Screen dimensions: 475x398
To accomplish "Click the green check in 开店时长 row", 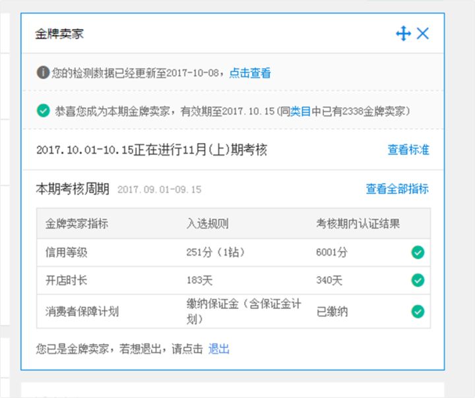I will tap(418, 281).
